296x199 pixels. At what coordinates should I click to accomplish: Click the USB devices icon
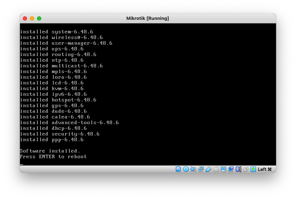pos(208,169)
